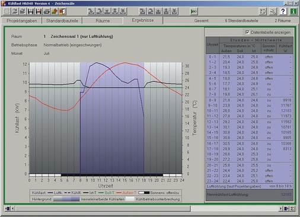Click the green arrow run calculation icon

coord(194,11)
